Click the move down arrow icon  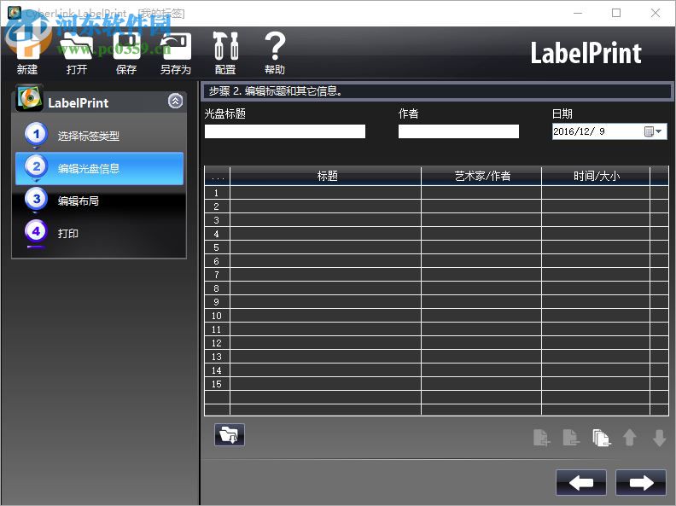click(x=659, y=438)
